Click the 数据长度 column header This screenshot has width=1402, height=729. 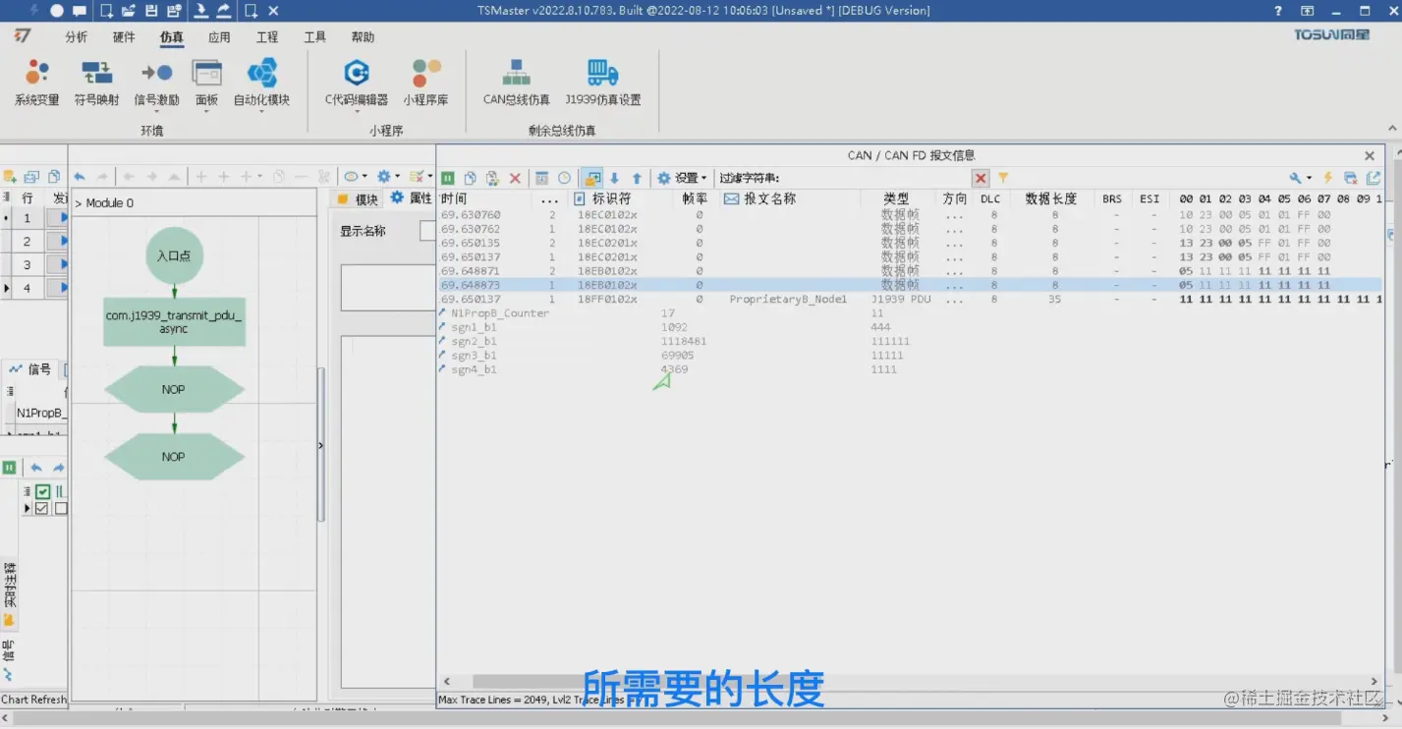coord(1050,198)
